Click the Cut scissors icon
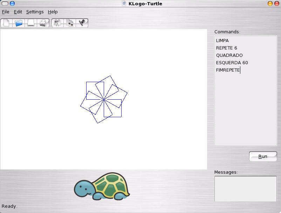This screenshot has height=213, width=281. [57, 23]
